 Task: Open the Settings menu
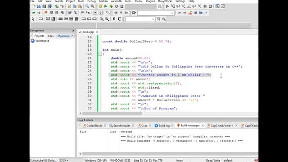point(180,1)
